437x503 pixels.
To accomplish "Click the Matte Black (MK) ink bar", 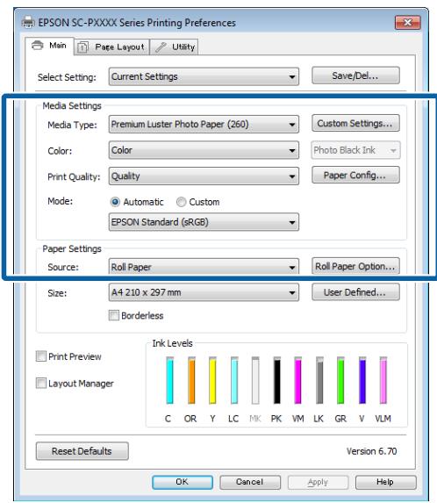I will (x=255, y=380).
